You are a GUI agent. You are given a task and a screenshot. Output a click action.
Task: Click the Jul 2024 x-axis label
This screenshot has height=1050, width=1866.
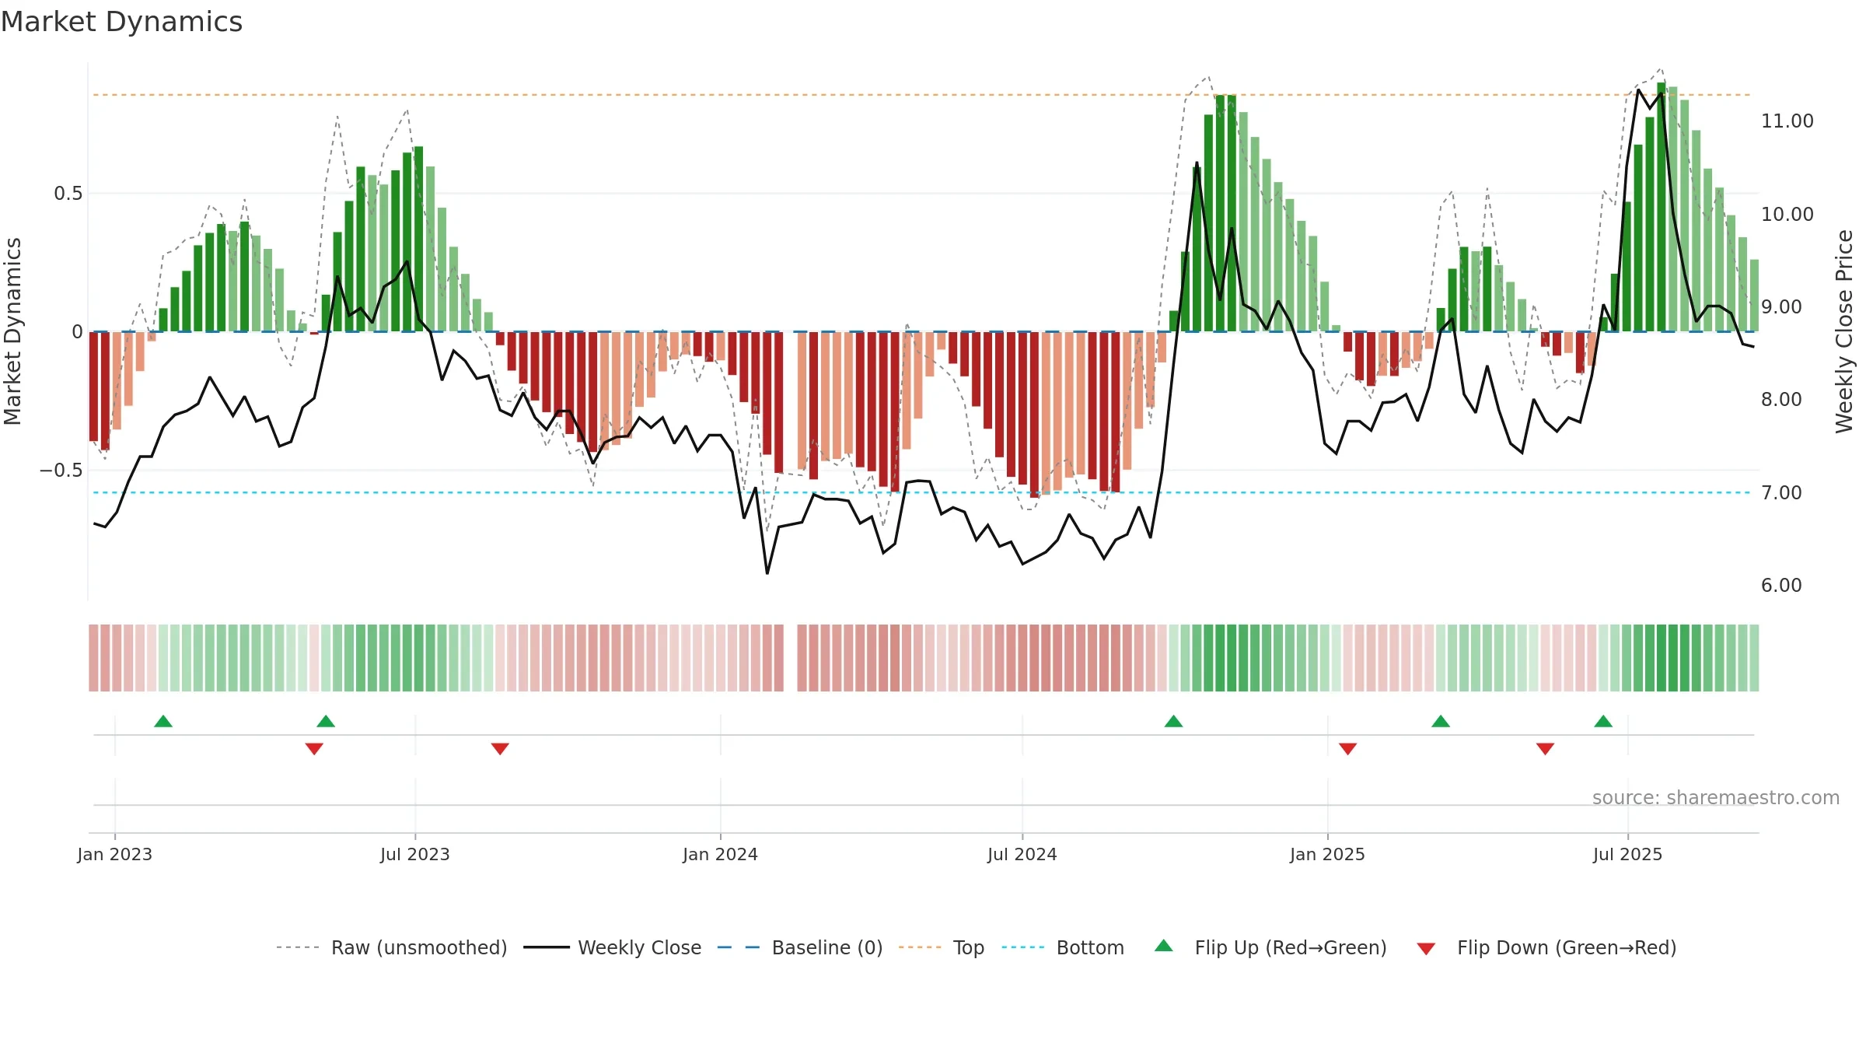click(x=1022, y=854)
